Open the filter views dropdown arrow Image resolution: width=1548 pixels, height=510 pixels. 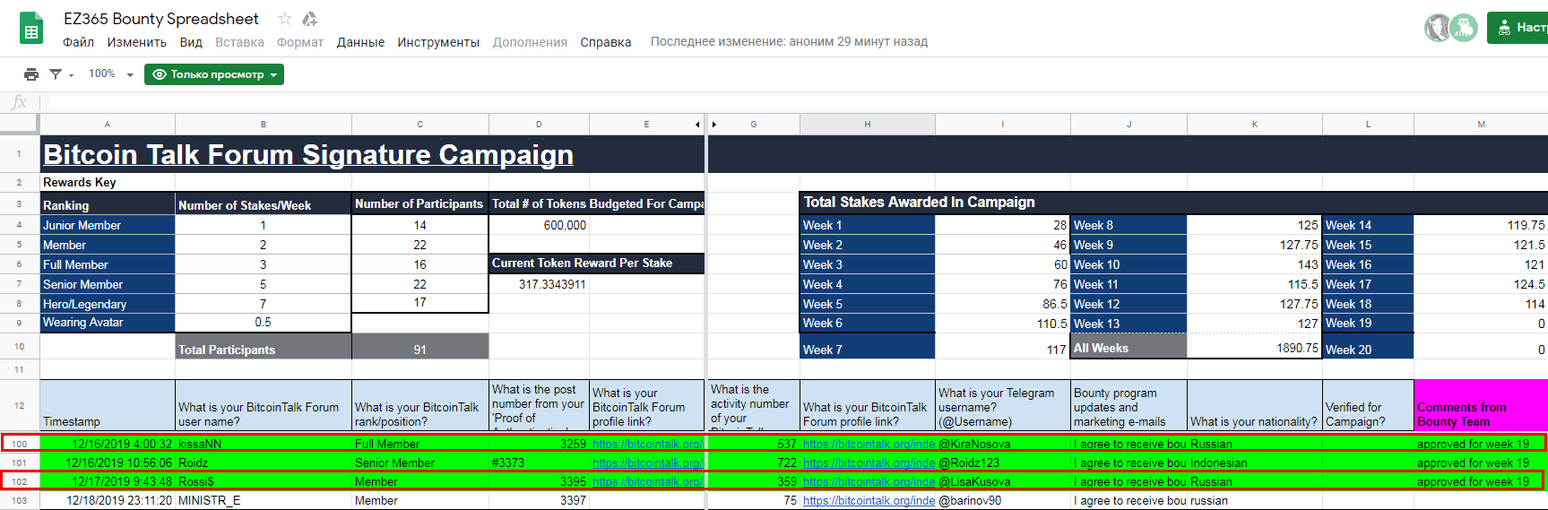pyautogui.click(x=71, y=75)
